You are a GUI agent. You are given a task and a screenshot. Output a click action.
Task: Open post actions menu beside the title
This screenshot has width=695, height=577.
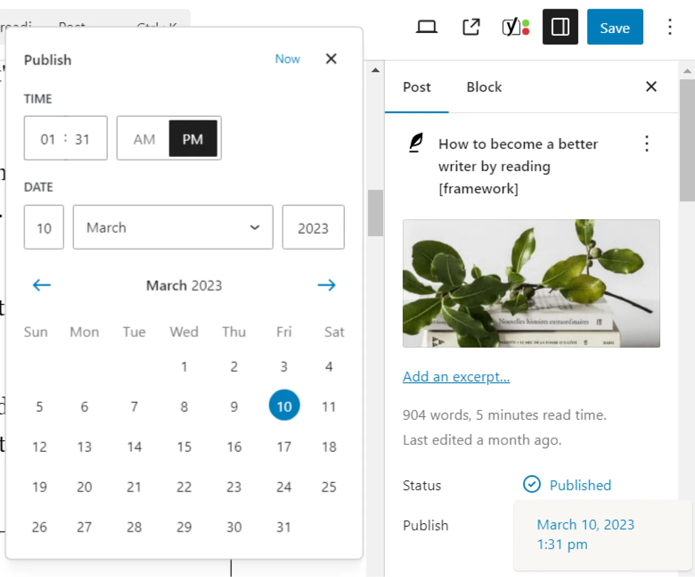(647, 143)
